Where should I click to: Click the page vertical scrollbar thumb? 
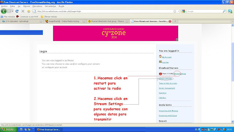pyautogui.click(x=233, y=62)
